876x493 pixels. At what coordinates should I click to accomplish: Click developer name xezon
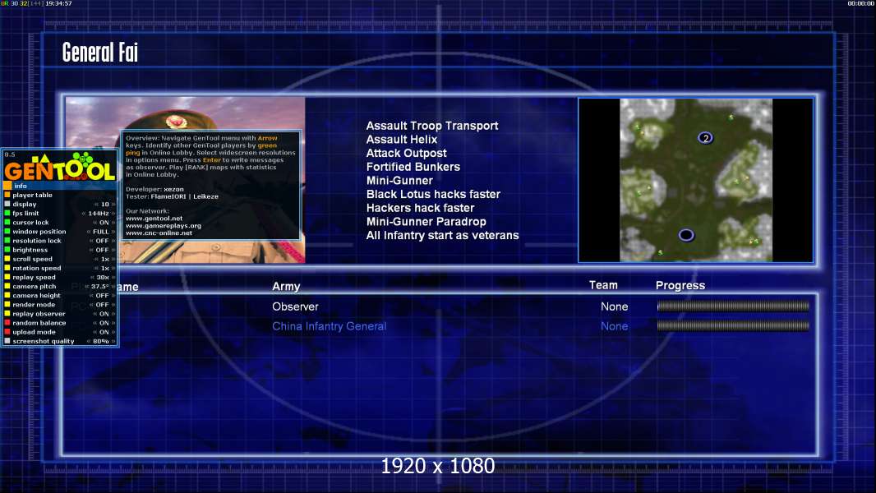coord(173,189)
